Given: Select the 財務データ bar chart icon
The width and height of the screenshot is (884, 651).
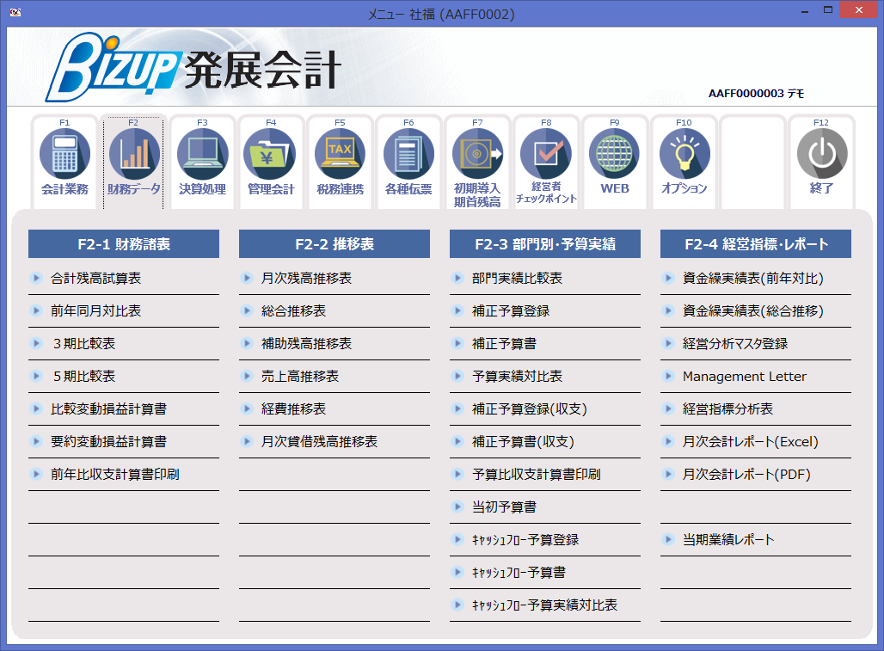Looking at the screenshot, I should [x=133, y=162].
